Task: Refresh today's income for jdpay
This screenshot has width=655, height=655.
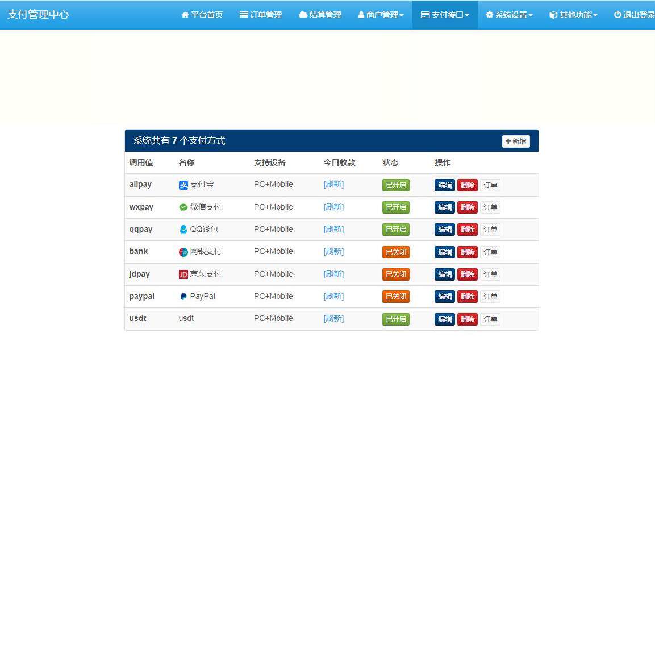Action: [x=333, y=274]
